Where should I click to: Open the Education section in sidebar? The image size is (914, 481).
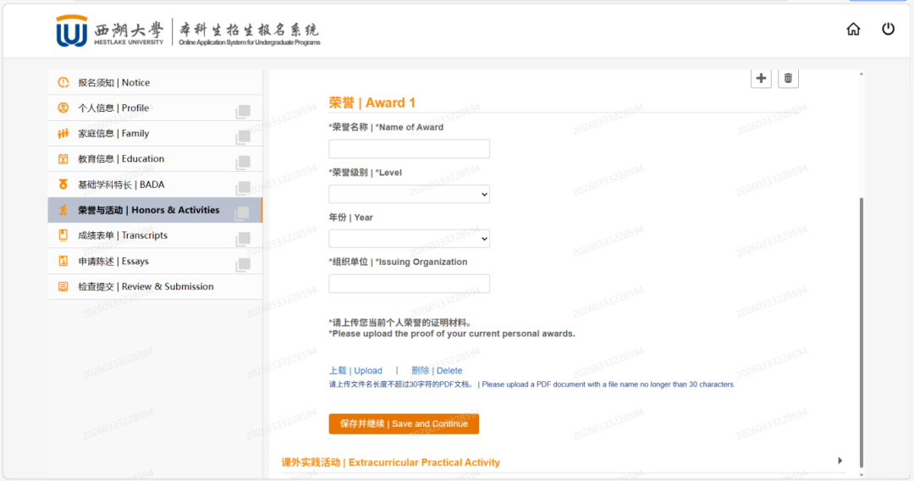[x=121, y=159]
